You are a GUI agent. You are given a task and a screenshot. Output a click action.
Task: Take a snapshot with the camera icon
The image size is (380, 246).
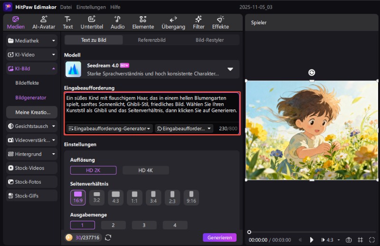click(x=349, y=240)
